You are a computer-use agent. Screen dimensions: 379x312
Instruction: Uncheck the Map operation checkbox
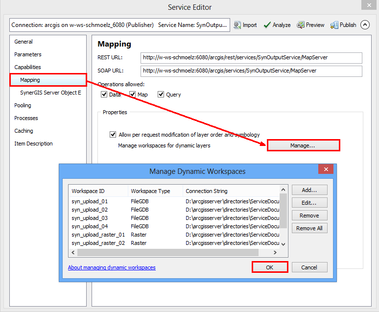click(x=132, y=95)
